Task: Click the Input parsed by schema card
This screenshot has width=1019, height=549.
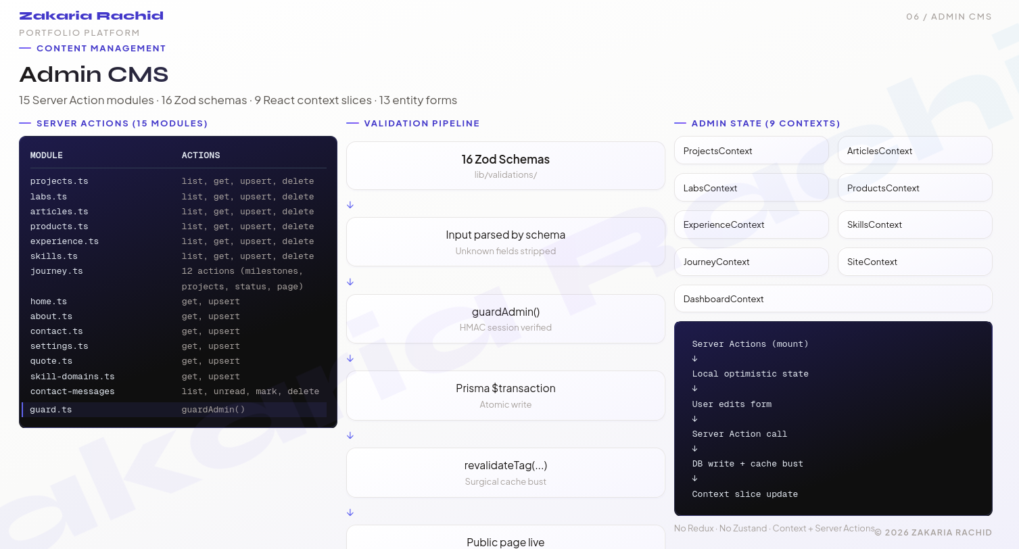Action: pyautogui.click(x=506, y=242)
